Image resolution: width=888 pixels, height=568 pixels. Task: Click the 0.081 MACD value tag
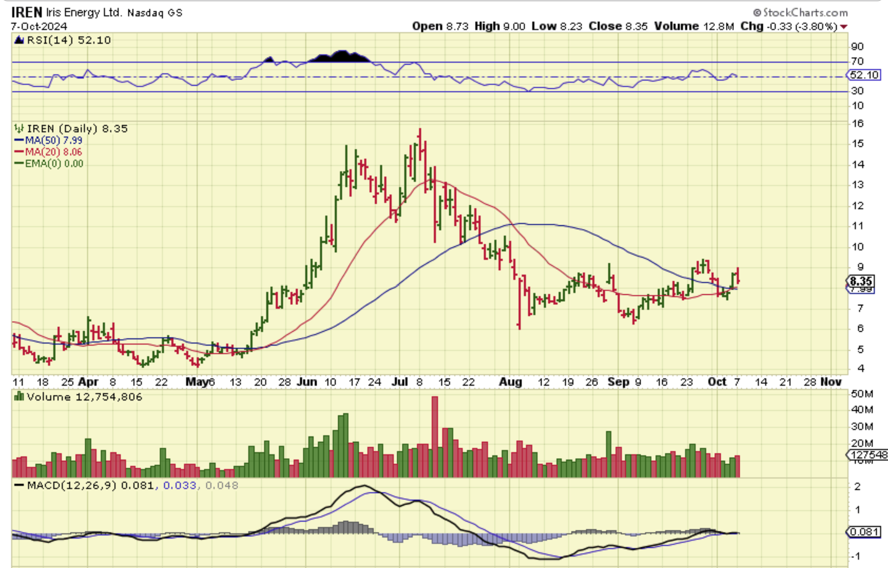pyautogui.click(x=864, y=532)
